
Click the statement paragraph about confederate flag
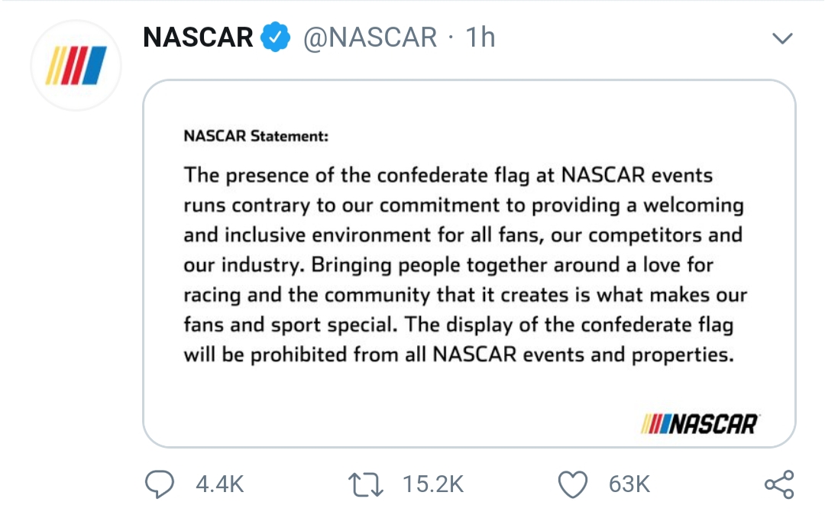pyautogui.click(x=465, y=264)
